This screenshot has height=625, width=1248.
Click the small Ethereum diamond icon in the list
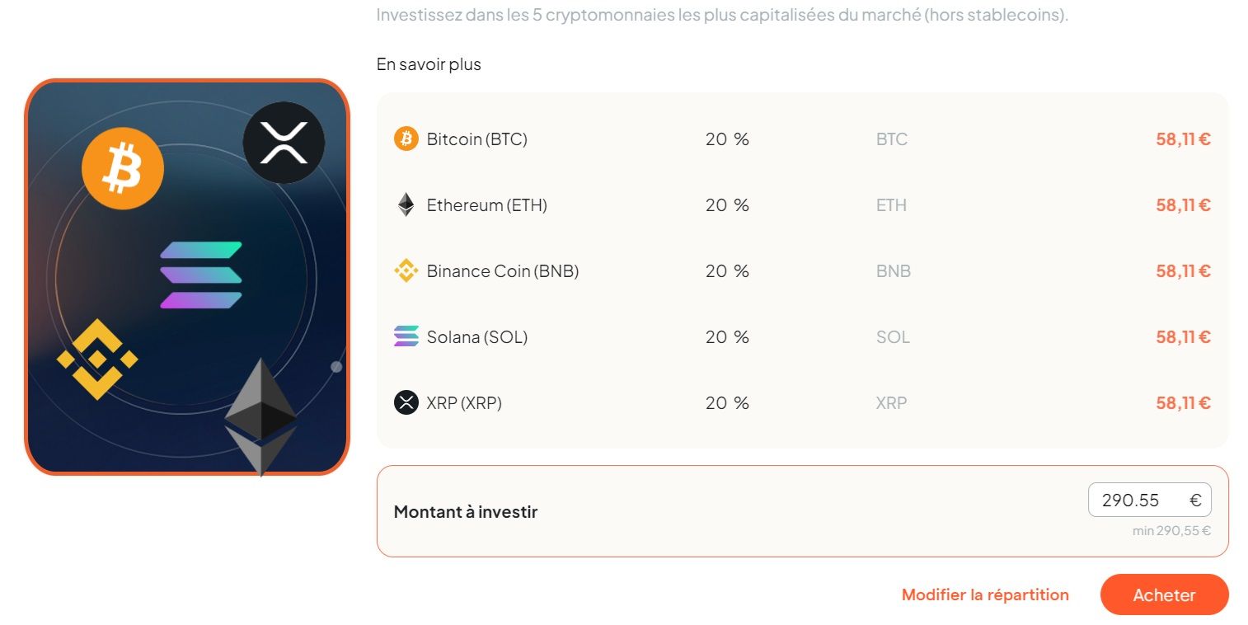coord(406,204)
